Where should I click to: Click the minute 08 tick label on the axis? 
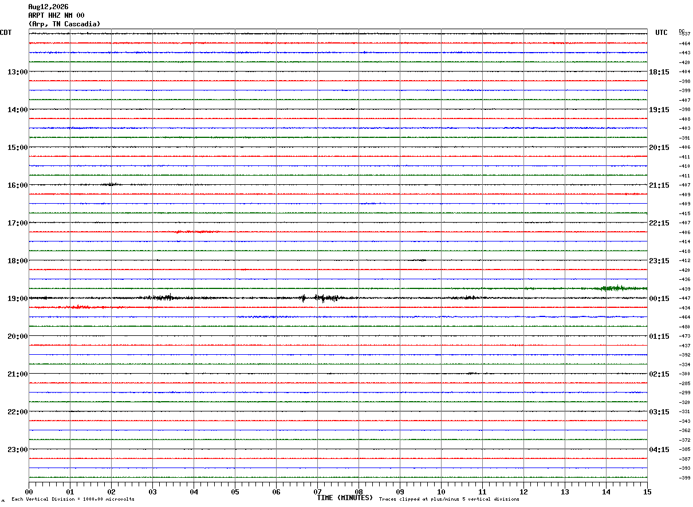(359, 492)
